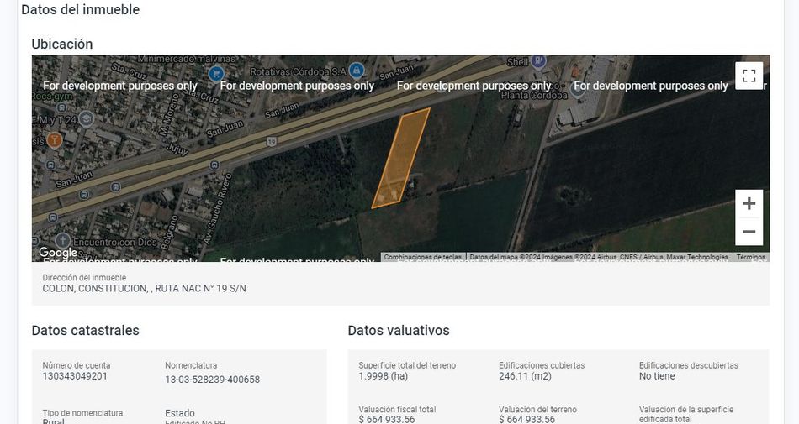This screenshot has height=424, width=799.
Task: Click the Google logo on the map
Action: pos(58,252)
